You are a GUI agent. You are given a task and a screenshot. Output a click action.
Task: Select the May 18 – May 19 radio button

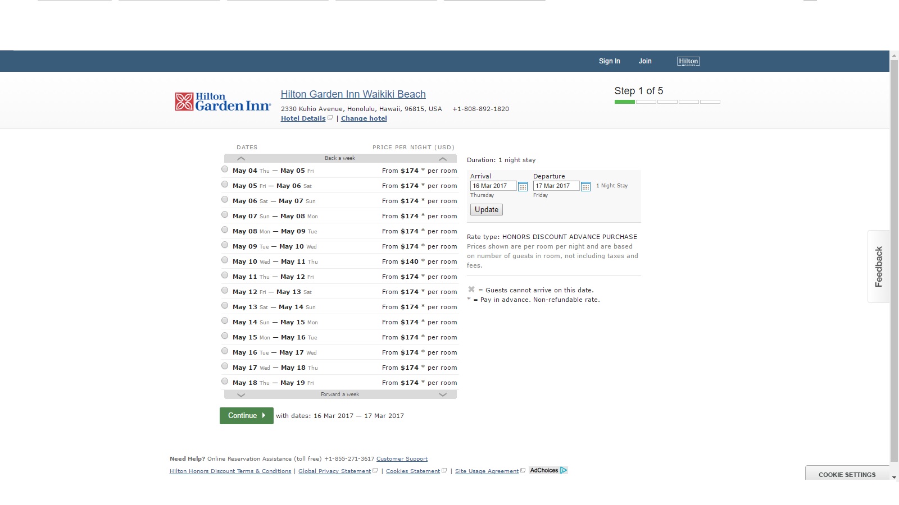pos(225,381)
